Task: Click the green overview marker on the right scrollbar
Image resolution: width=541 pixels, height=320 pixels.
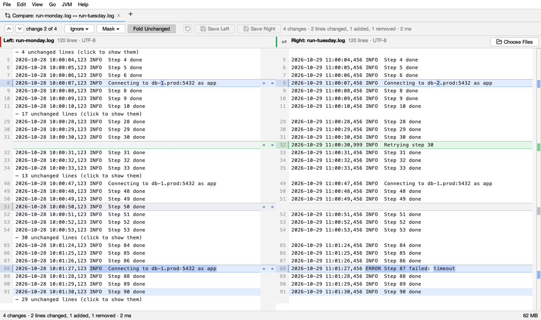Action: (x=539, y=147)
